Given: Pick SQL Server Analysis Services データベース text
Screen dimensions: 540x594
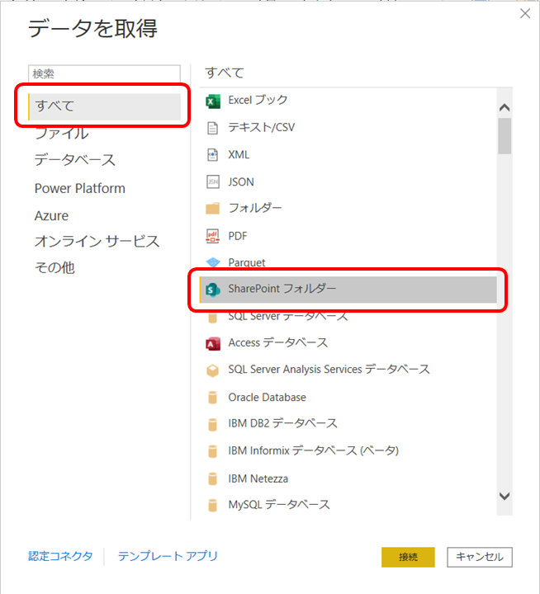Looking at the screenshot, I should point(329,370).
